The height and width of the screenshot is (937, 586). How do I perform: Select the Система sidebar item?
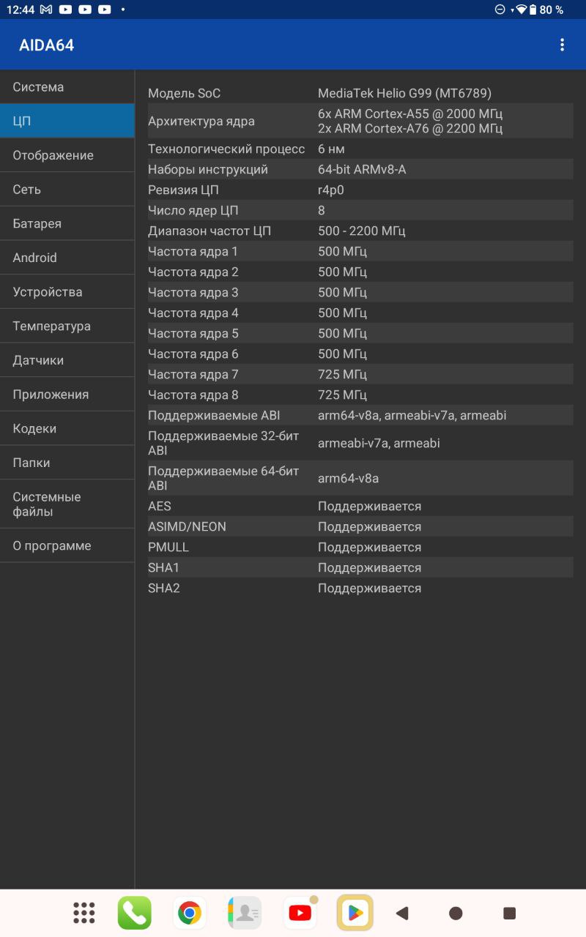point(67,87)
